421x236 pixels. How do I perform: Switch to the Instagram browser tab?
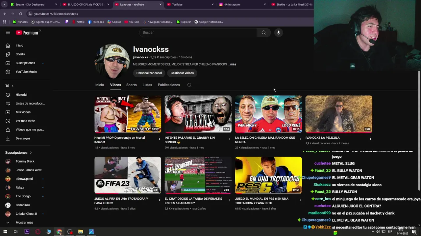click(x=243, y=5)
